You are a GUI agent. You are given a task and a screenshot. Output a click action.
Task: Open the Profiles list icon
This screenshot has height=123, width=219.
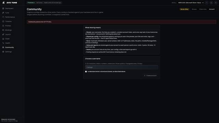point(3,26)
